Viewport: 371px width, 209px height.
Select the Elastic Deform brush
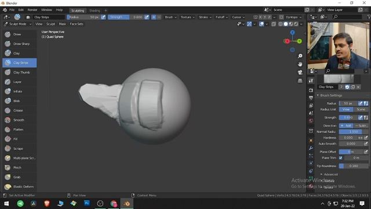click(19, 187)
